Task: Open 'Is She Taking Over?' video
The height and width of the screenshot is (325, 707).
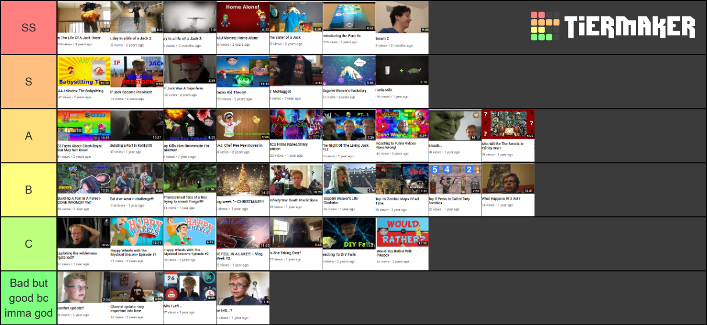Action: pos(296,243)
